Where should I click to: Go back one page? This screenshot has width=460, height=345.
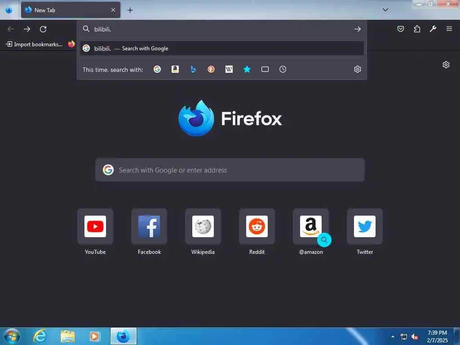pos(11,29)
